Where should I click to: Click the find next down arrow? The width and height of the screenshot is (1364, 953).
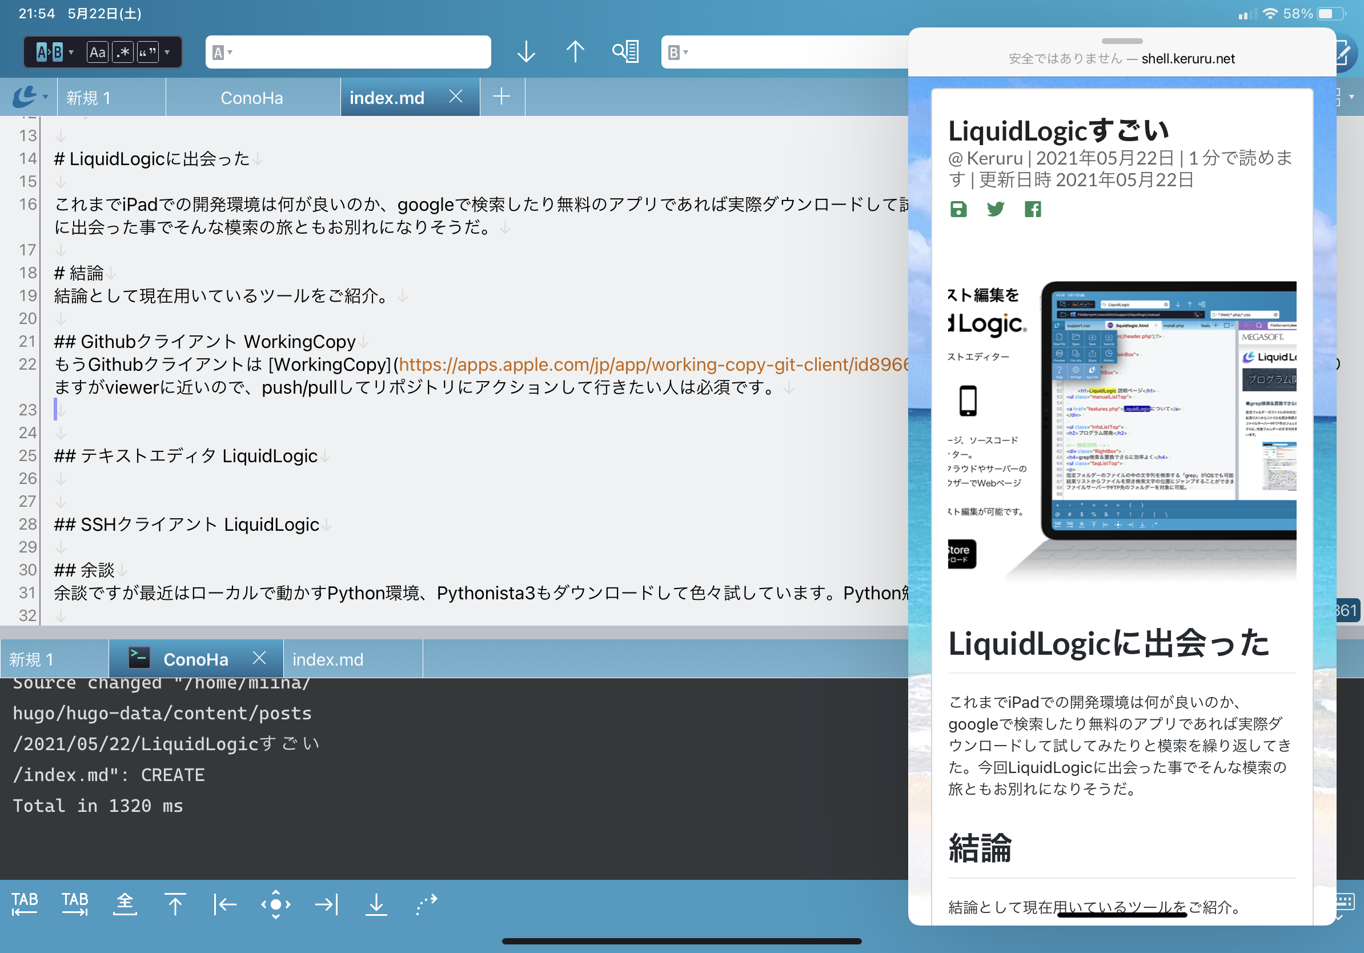[x=525, y=53]
